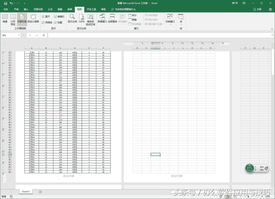Set zoom to 100% via ribbon button
Screen dimensions: 275x199
82,19
